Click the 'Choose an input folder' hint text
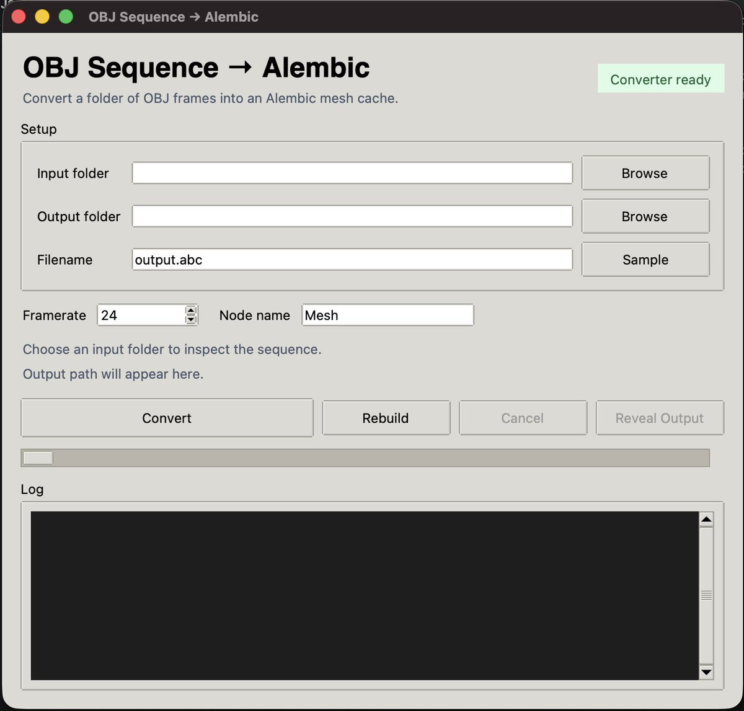Image resolution: width=744 pixels, height=711 pixels. click(x=172, y=349)
